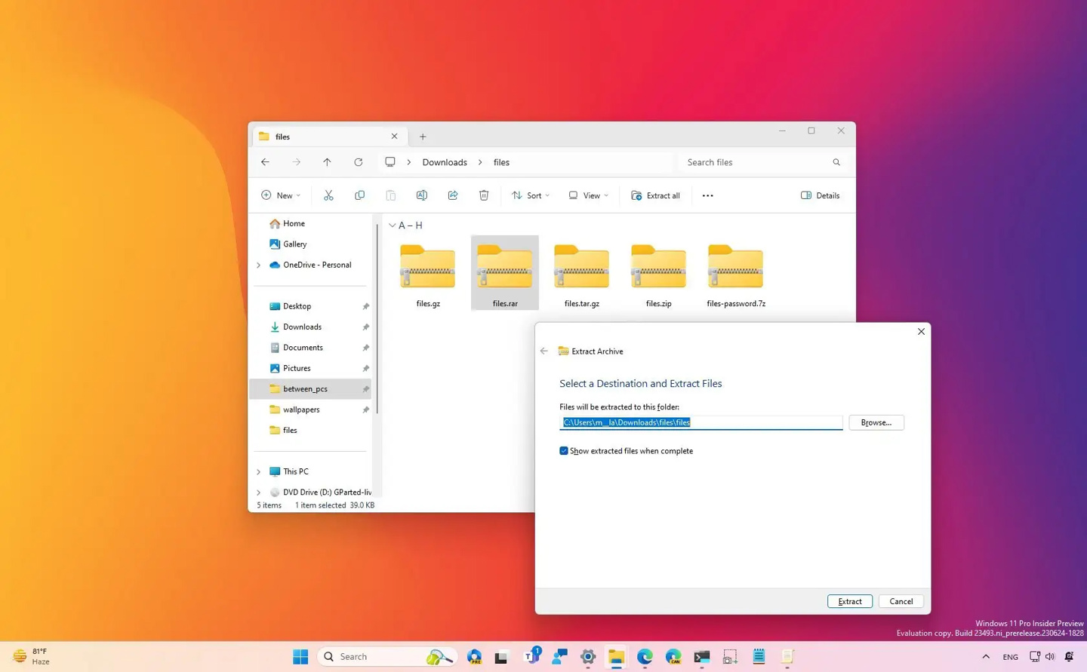This screenshot has width=1087, height=672.
Task: Go back in the Extract Archive dialog
Action: (543, 351)
